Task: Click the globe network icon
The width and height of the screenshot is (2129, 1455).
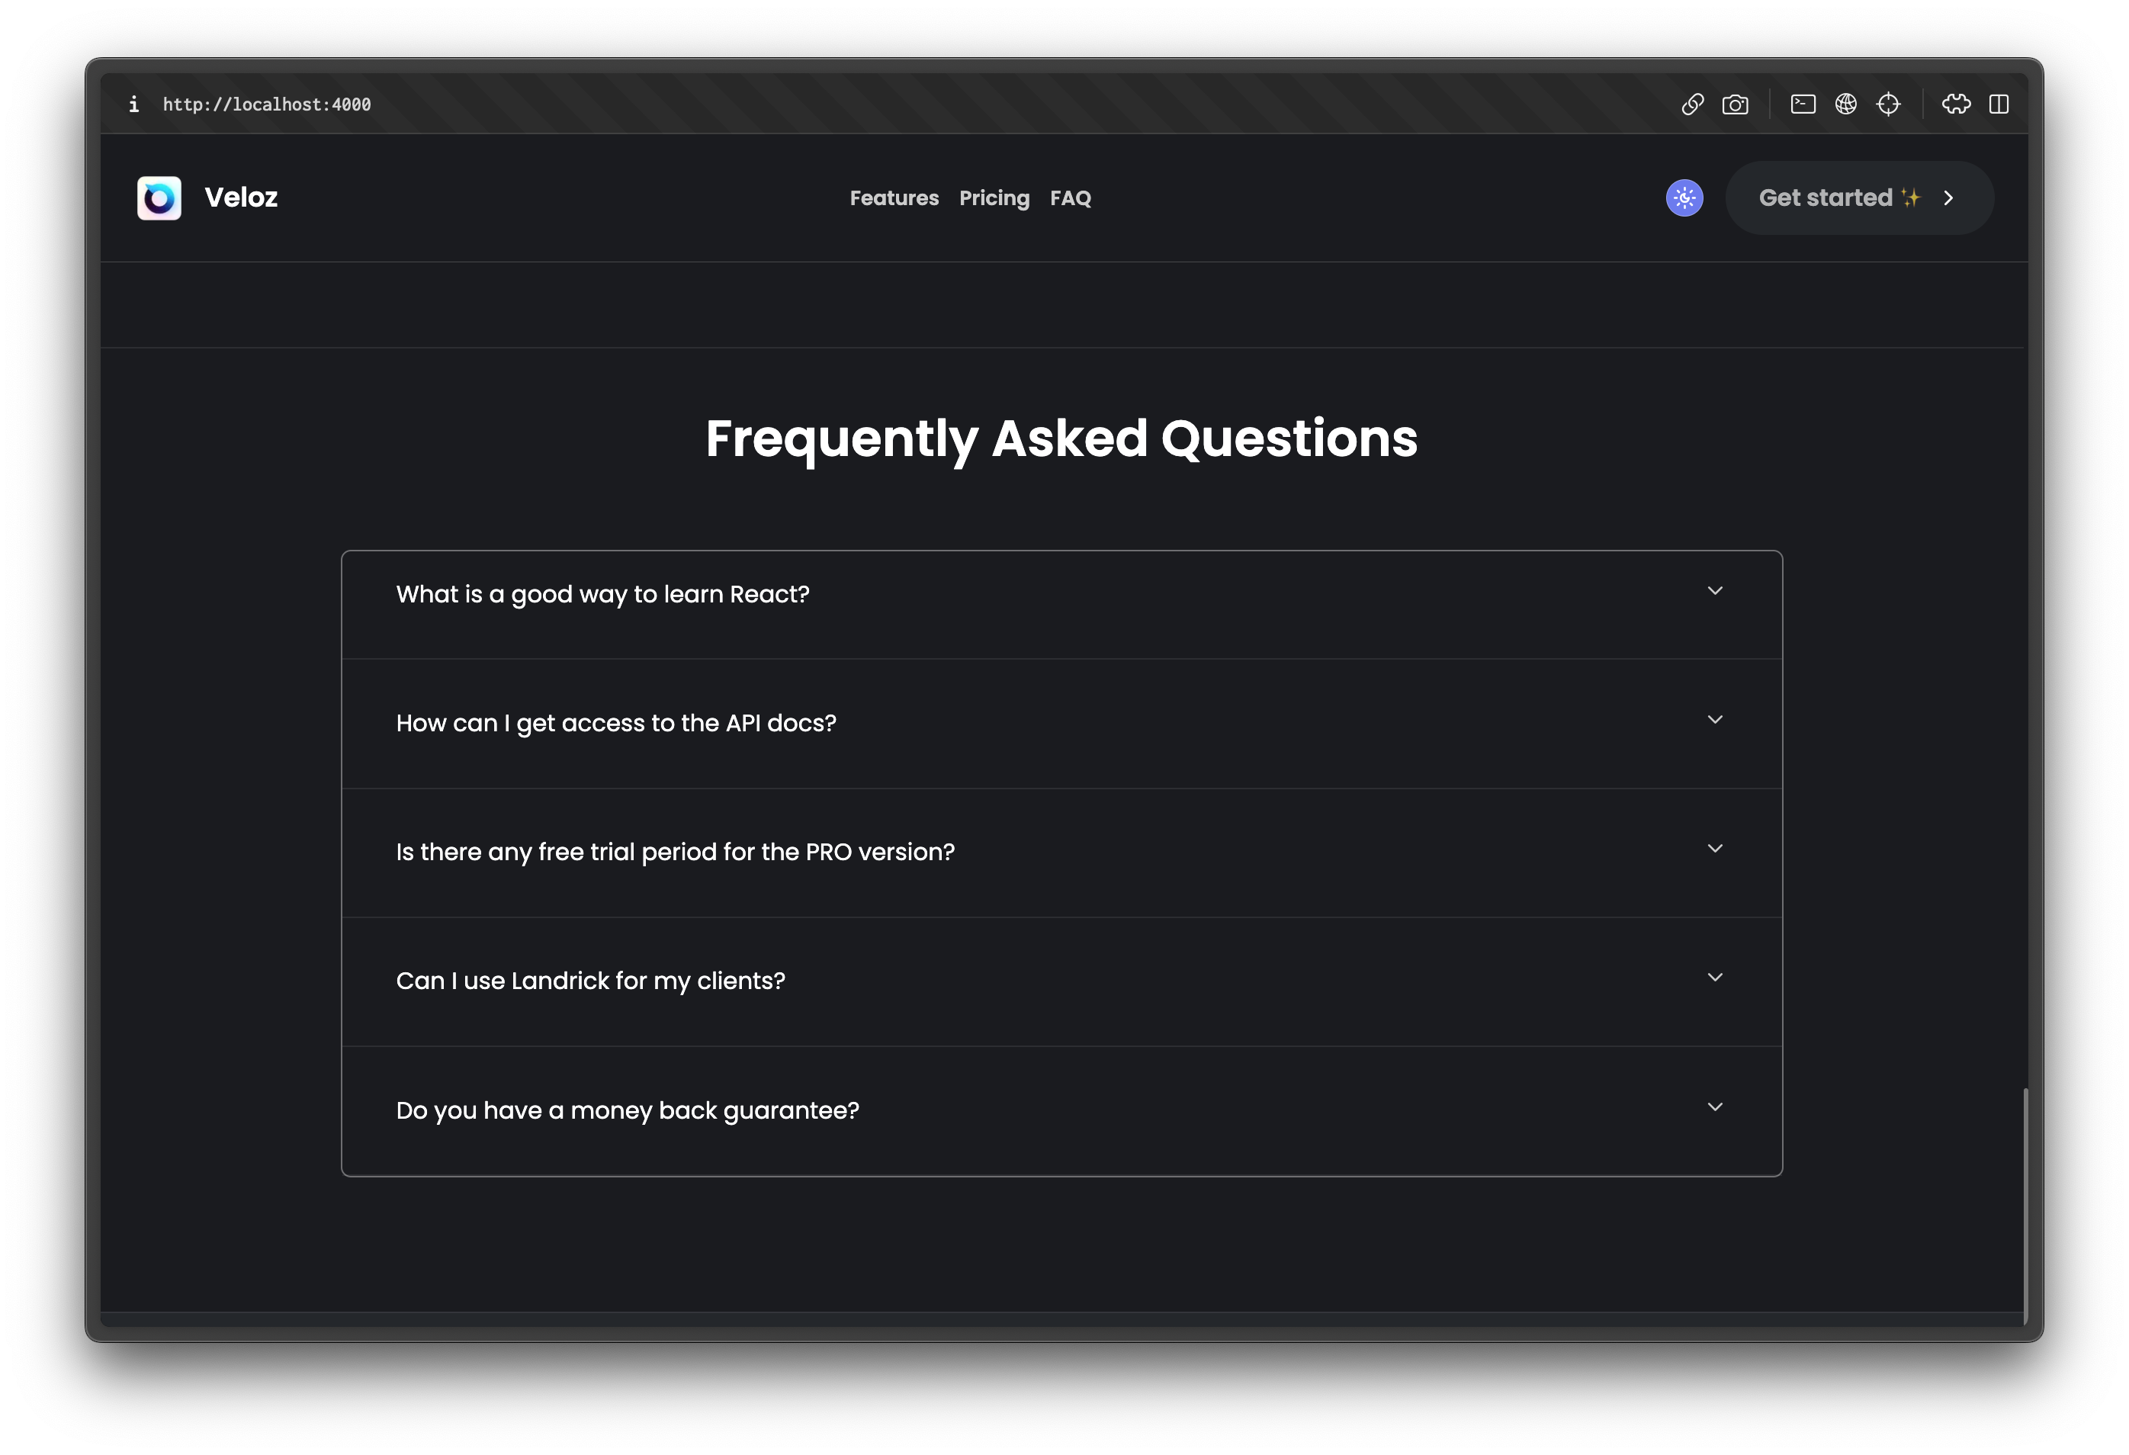Action: click(x=1846, y=104)
